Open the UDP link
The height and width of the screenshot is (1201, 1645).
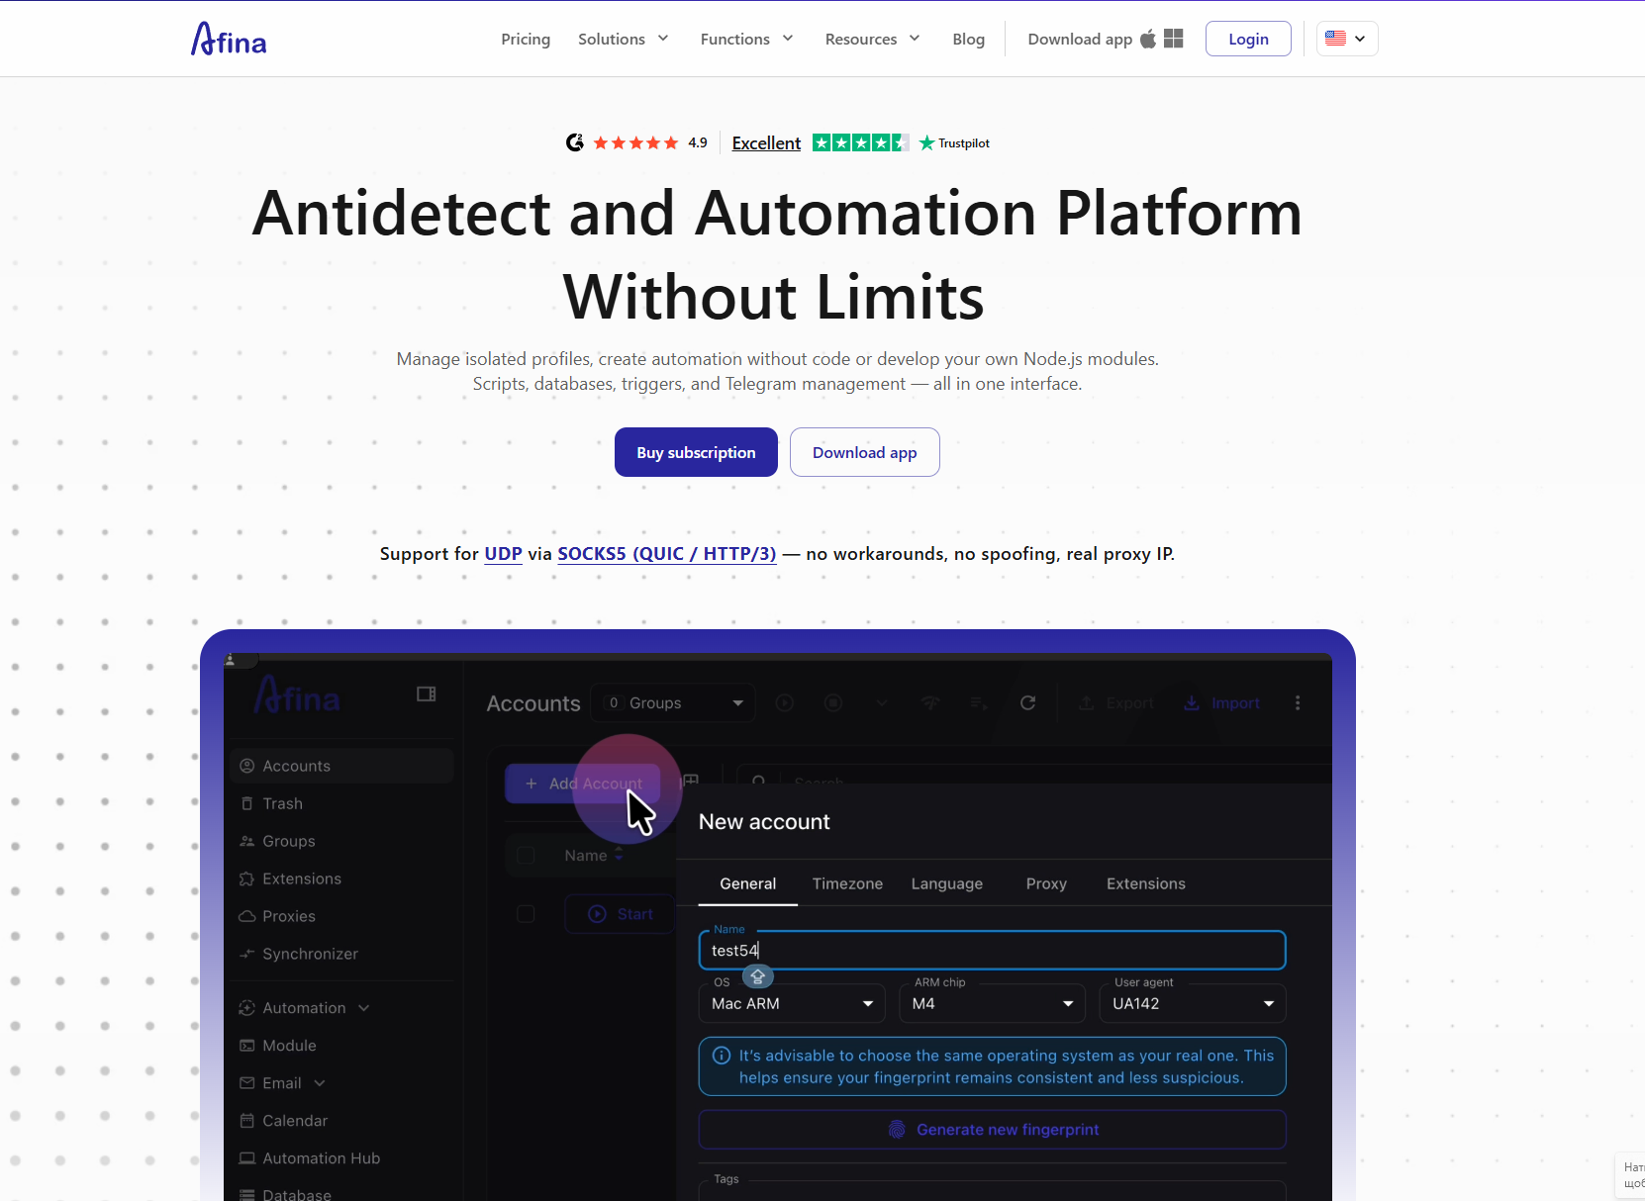[x=503, y=554]
